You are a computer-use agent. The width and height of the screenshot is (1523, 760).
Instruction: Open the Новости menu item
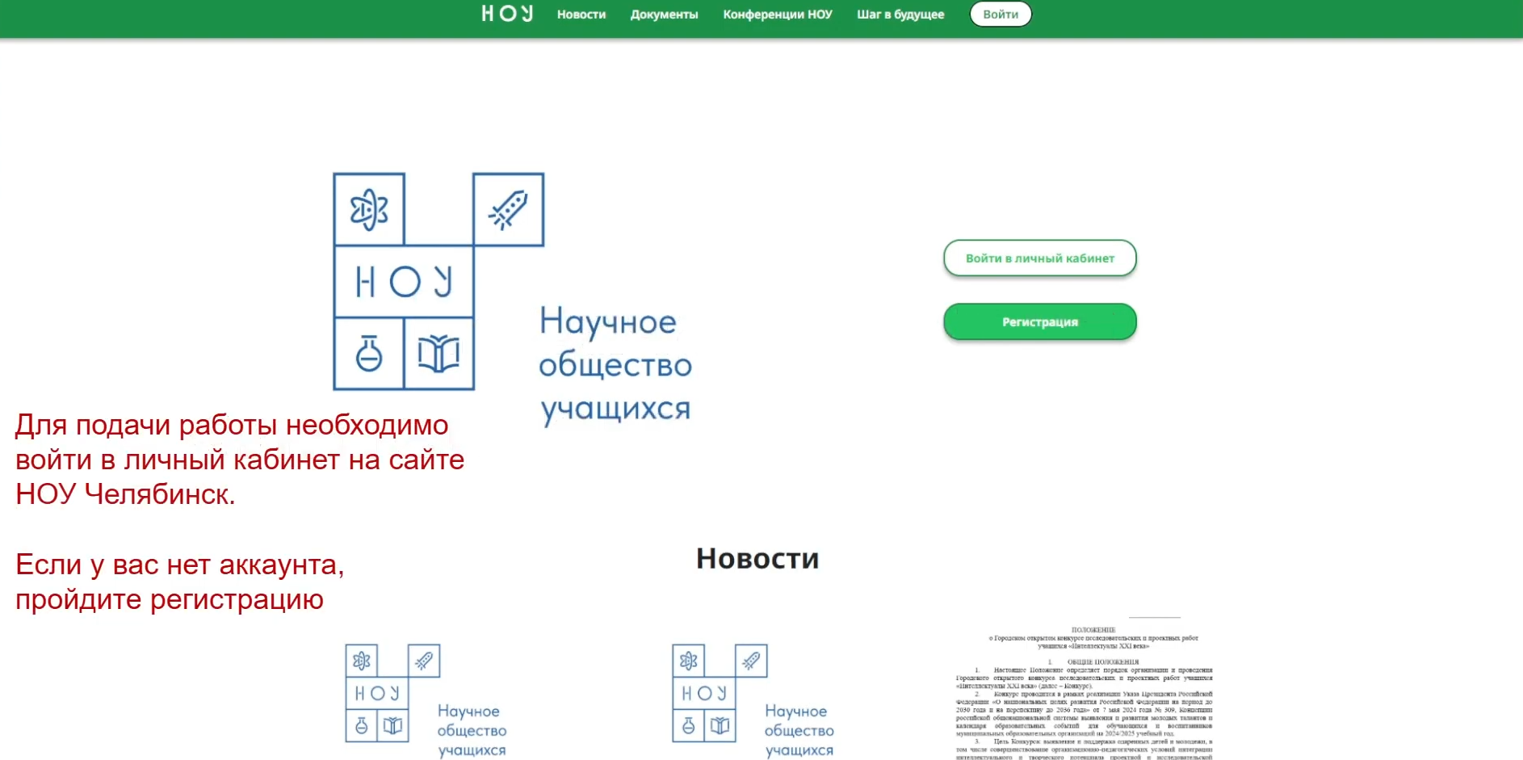click(581, 15)
